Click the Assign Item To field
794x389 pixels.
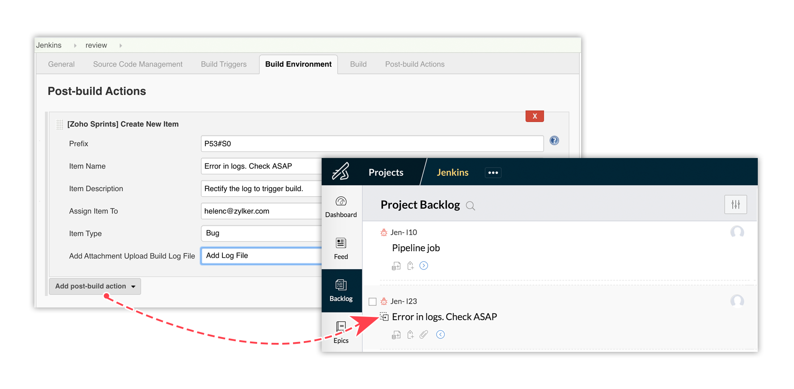click(x=261, y=211)
